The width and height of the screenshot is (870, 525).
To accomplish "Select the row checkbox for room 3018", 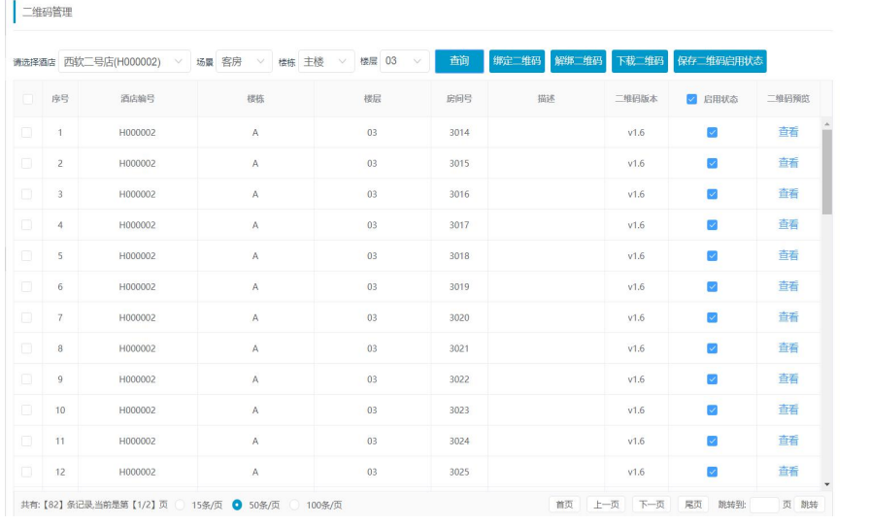I will (x=26, y=256).
